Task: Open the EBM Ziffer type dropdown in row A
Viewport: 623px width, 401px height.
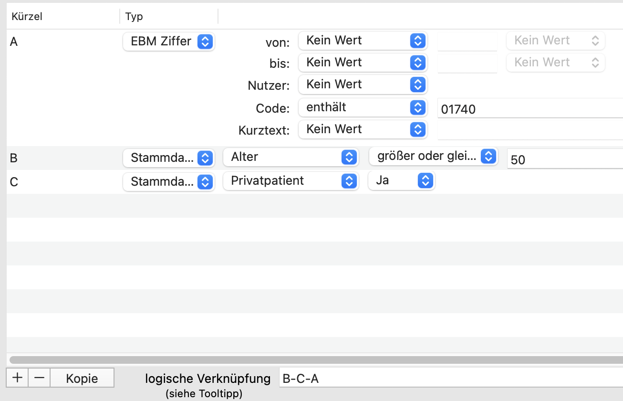Action: 169,42
